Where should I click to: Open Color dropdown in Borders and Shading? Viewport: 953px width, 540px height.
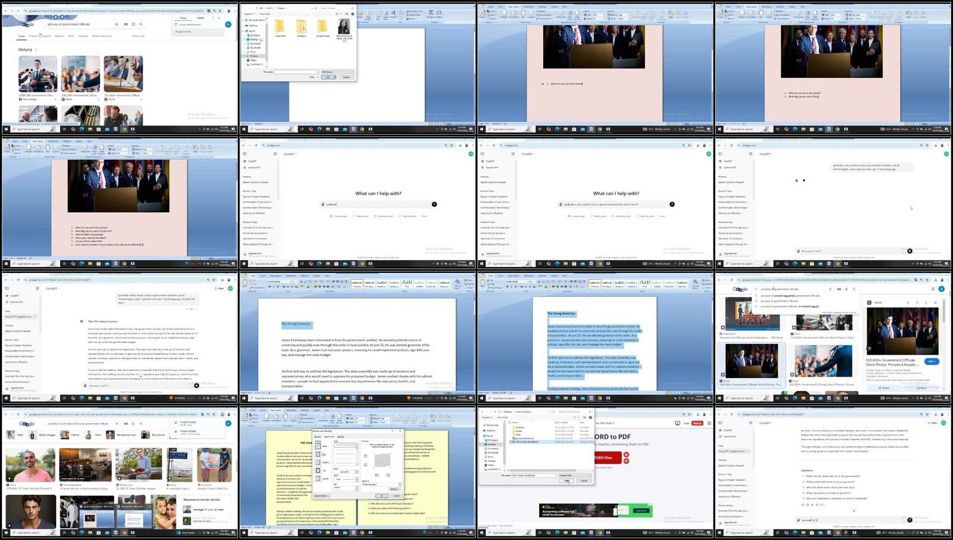pyautogui.click(x=346, y=471)
